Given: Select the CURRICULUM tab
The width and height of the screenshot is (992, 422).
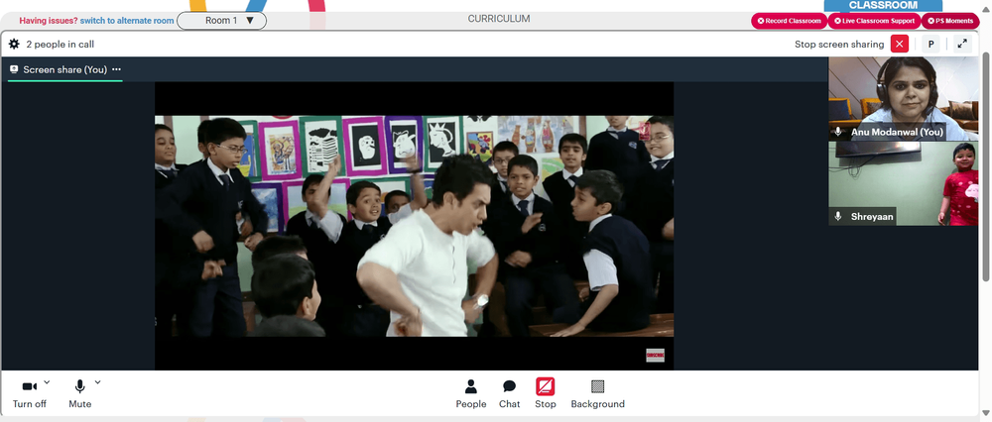Looking at the screenshot, I should pyautogui.click(x=499, y=19).
